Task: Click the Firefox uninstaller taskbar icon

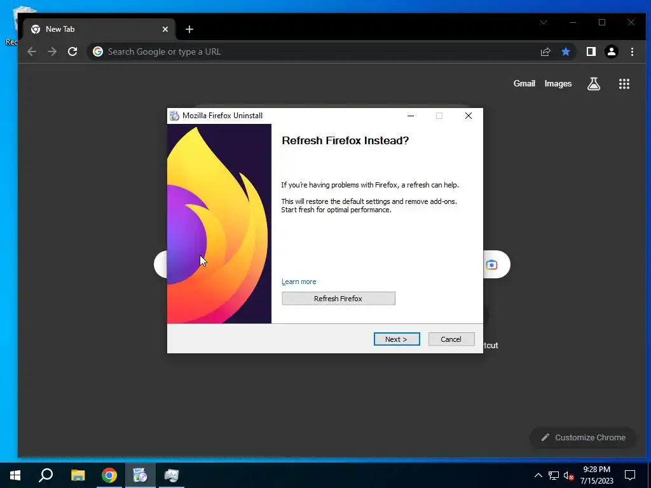Action: 140,475
